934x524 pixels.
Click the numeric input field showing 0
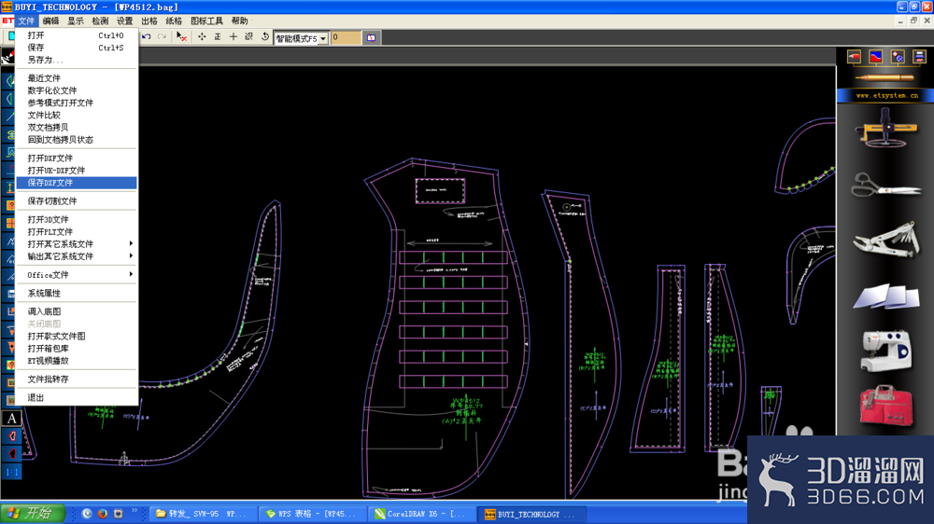click(346, 37)
